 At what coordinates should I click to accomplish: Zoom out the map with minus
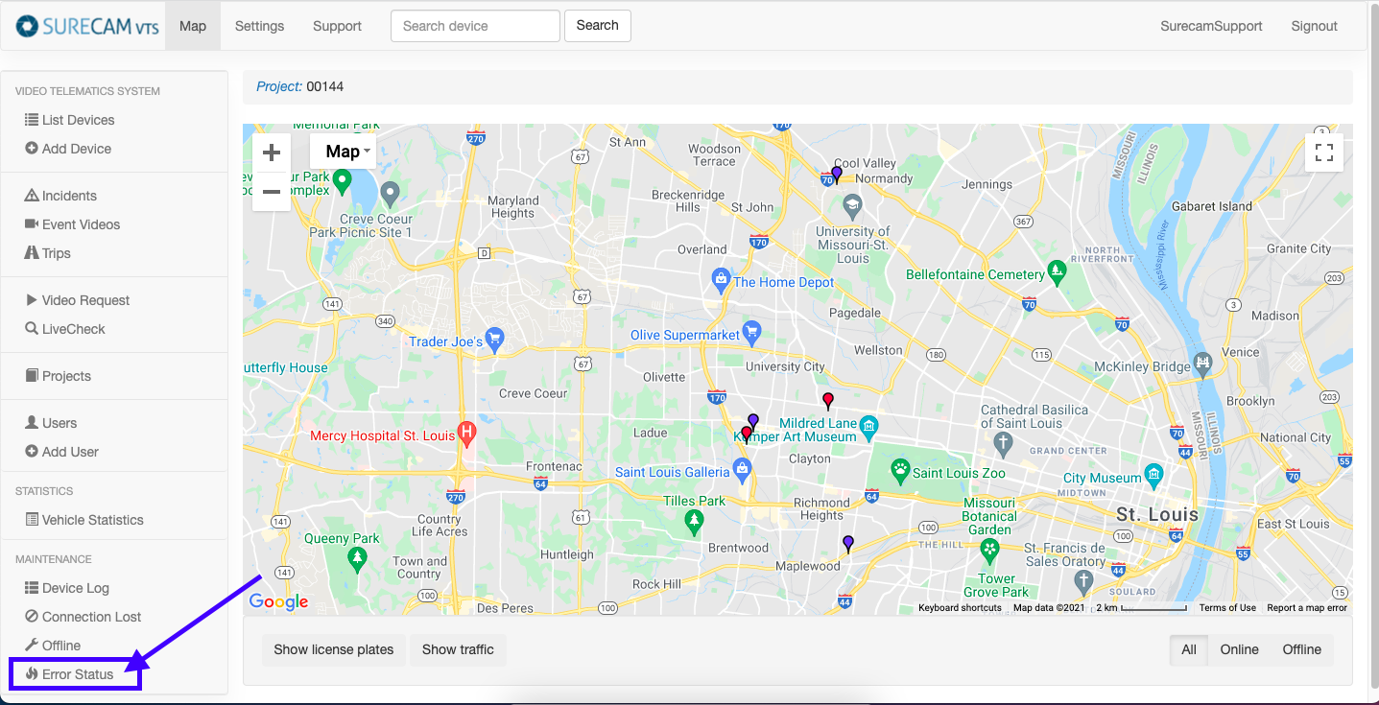(x=272, y=192)
